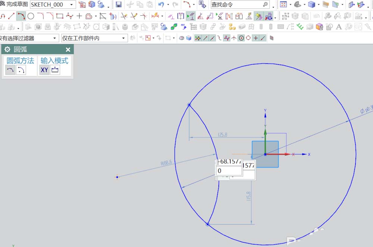Toggle Arc Center snap option

[x=241, y=38]
